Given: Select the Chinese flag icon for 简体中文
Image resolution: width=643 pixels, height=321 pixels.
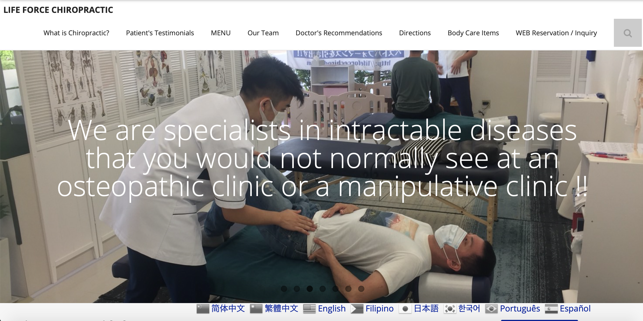Looking at the screenshot, I should (x=203, y=309).
